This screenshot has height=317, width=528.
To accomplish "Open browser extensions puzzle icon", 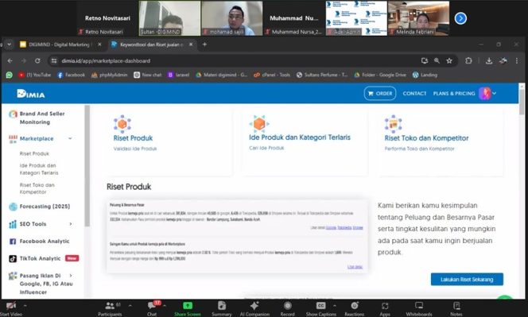I will [468, 61].
